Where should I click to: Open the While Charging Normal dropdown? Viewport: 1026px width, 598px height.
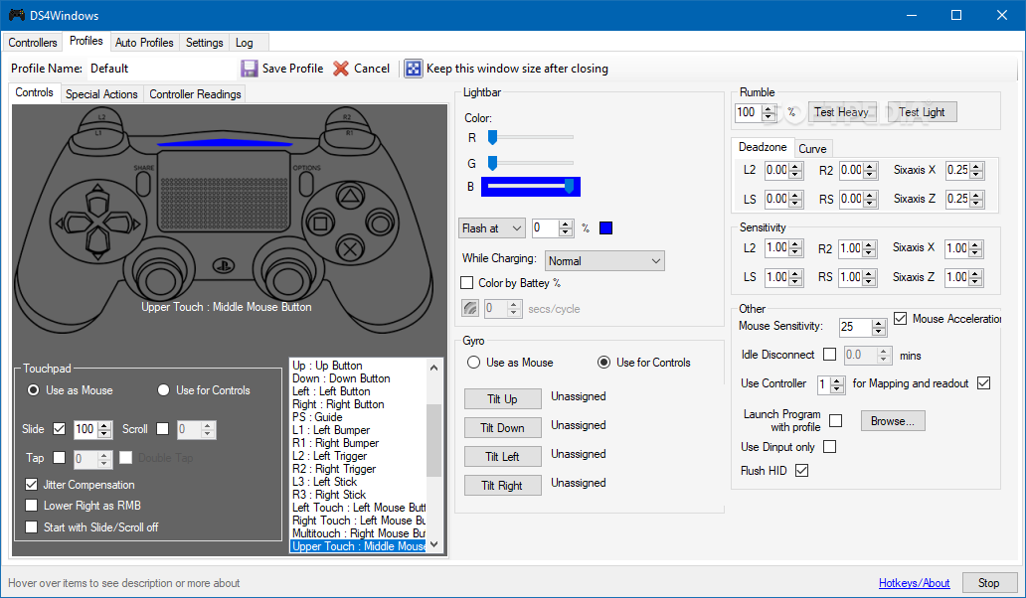[604, 261]
